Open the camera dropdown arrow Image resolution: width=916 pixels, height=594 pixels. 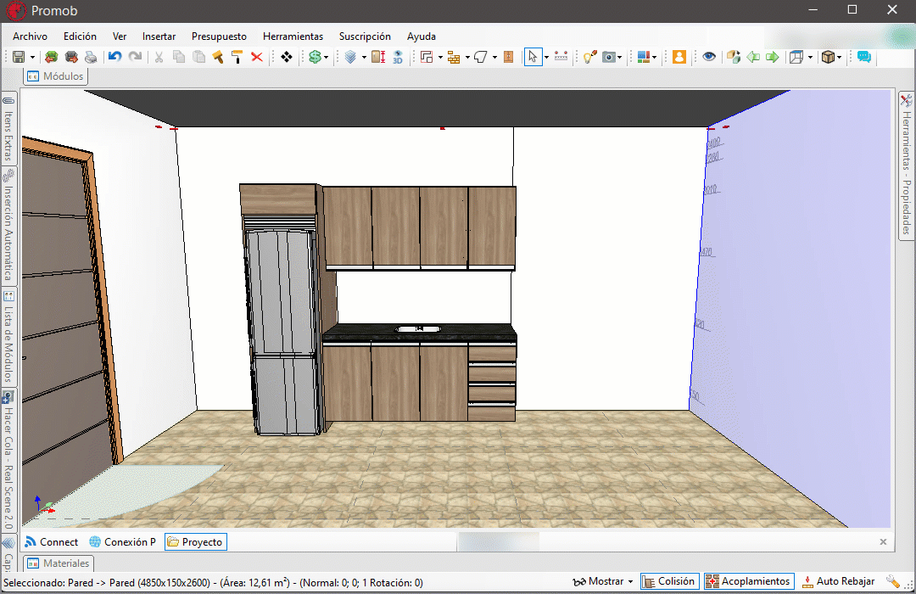coord(619,58)
